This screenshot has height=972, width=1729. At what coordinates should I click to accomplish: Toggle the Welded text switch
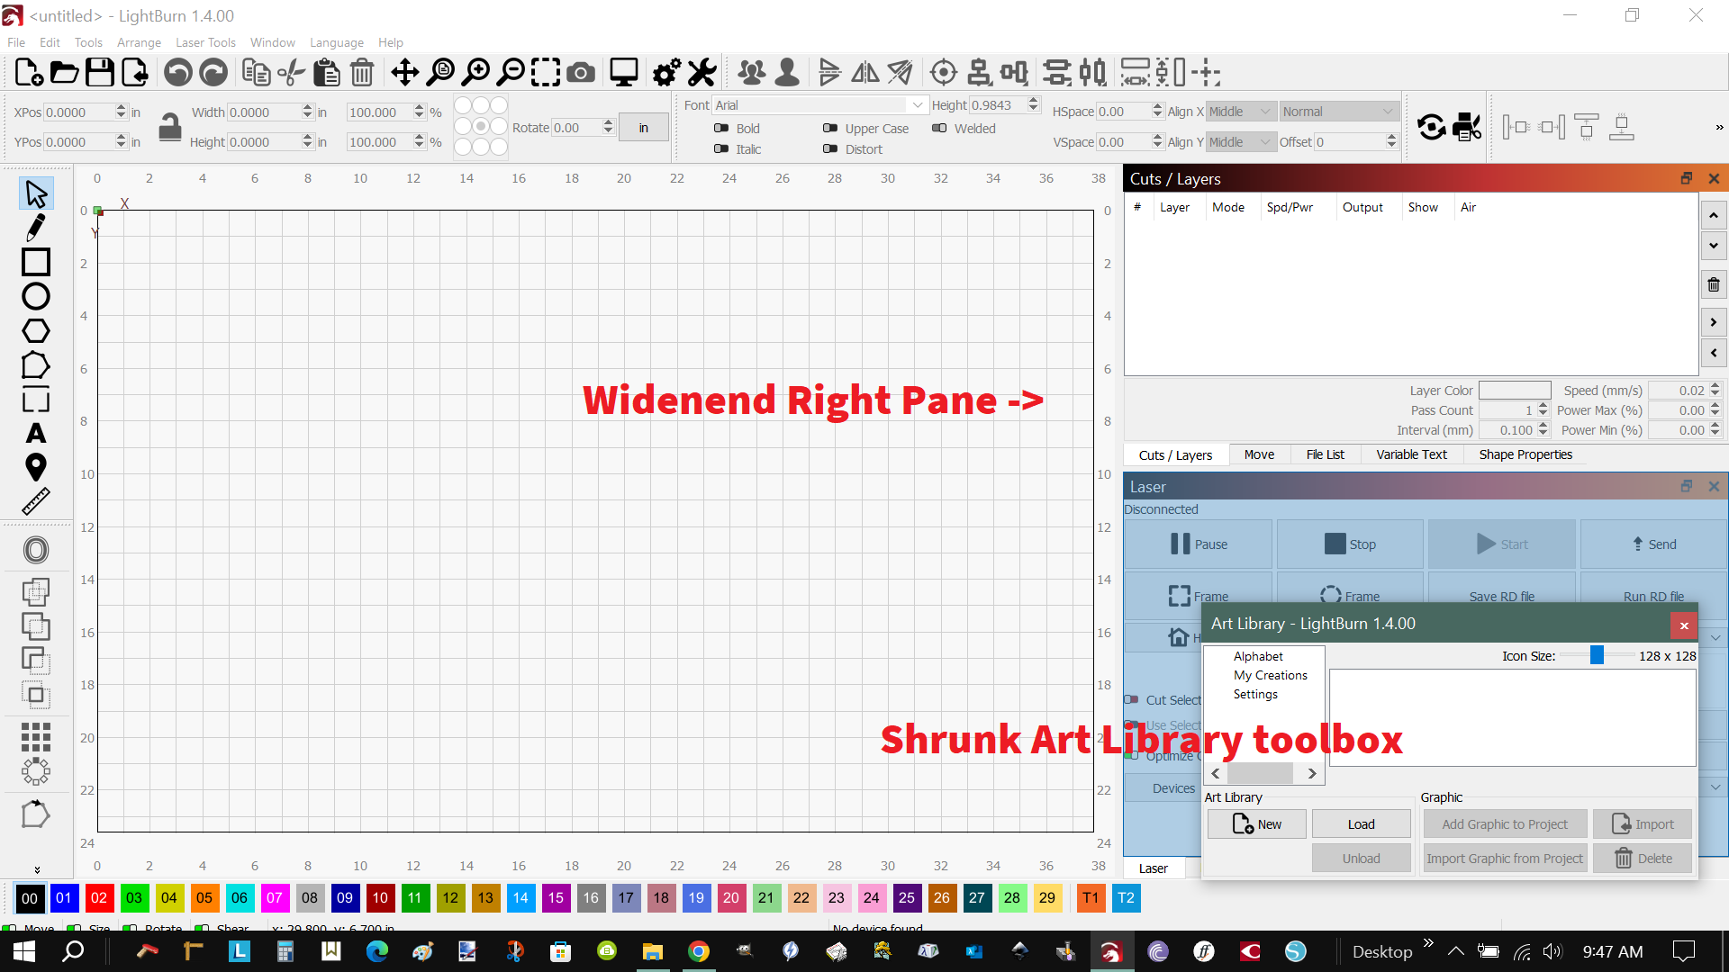tap(939, 129)
